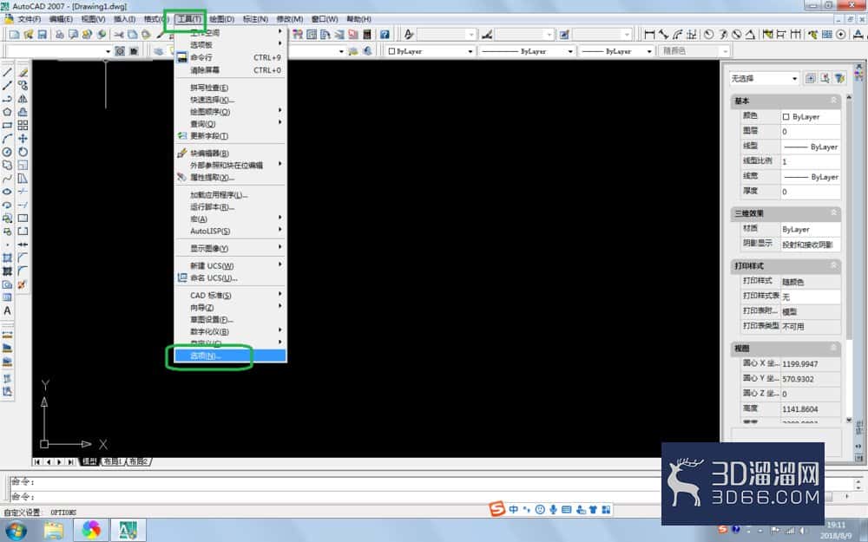The image size is (868, 542).
Task: Choose 选项(N)... from Tools menu
Action: [x=230, y=356]
